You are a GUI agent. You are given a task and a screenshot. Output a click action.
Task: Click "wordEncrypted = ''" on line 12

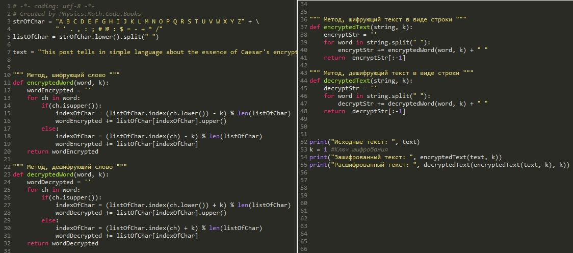pos(59,90)
